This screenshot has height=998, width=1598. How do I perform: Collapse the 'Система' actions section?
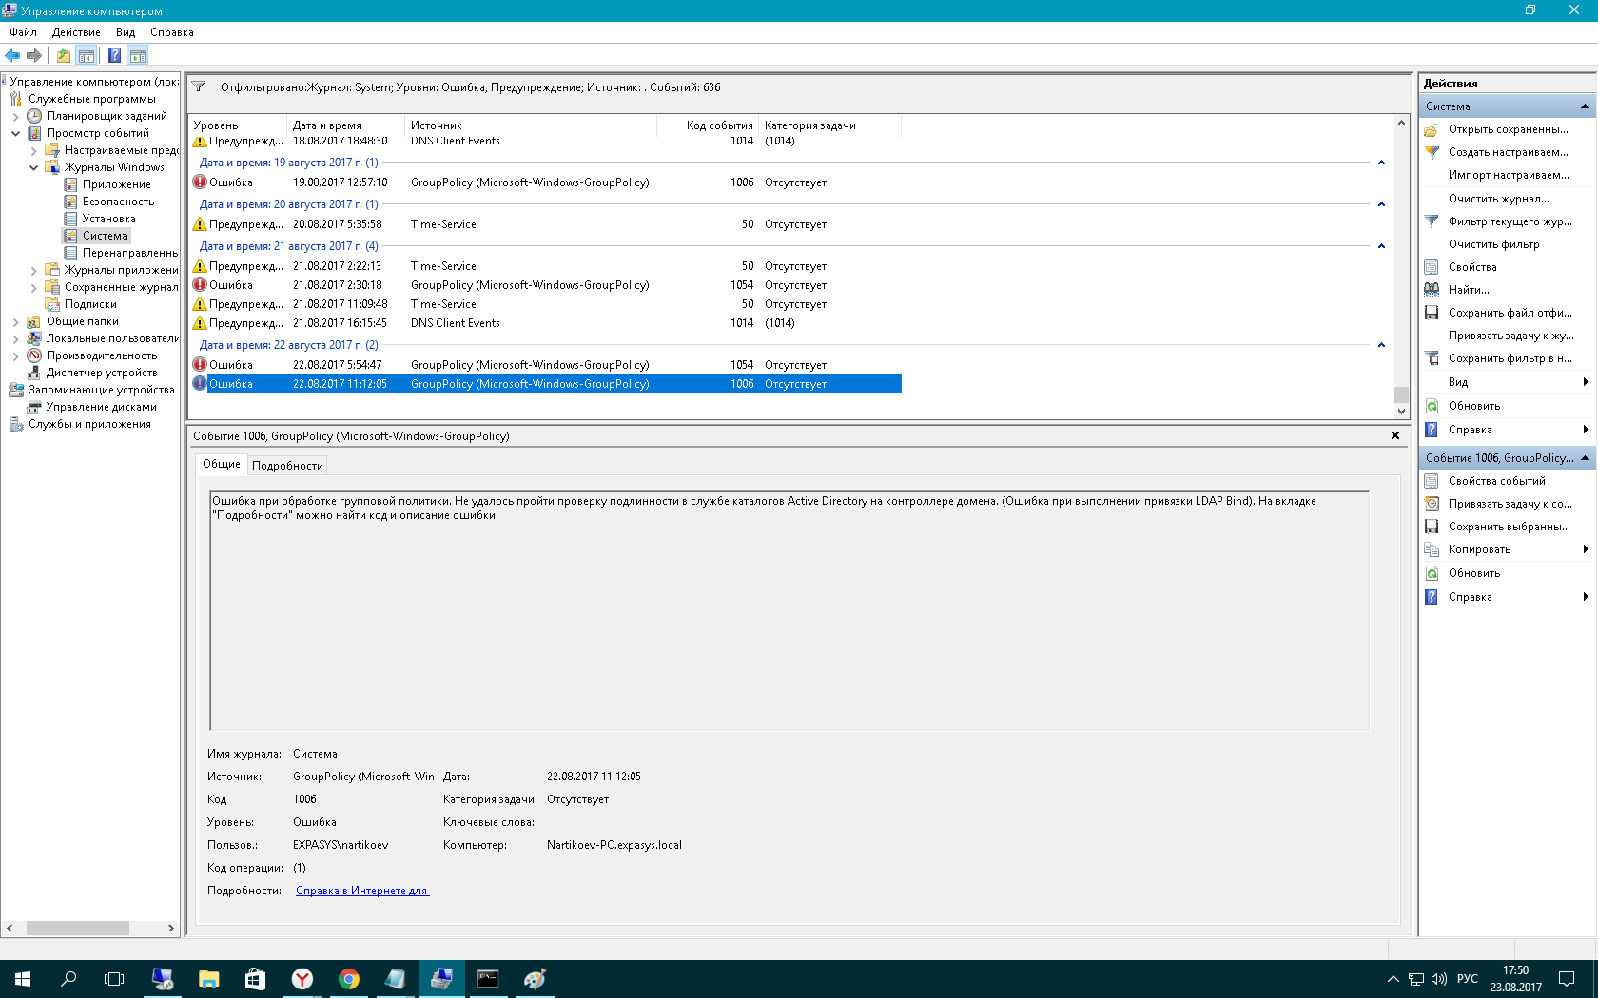pyautogui.click(x=1585, y=106)
